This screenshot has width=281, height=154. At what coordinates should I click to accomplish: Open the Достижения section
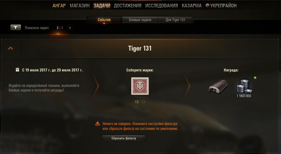pos(128,6)
